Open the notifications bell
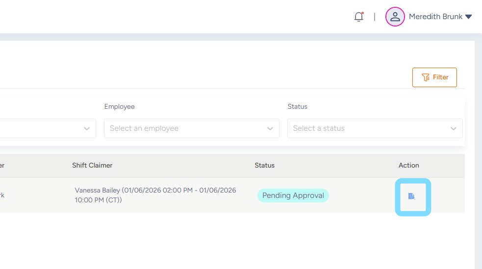The width and height of the screenshot is (482, 269). coord(359,17)
